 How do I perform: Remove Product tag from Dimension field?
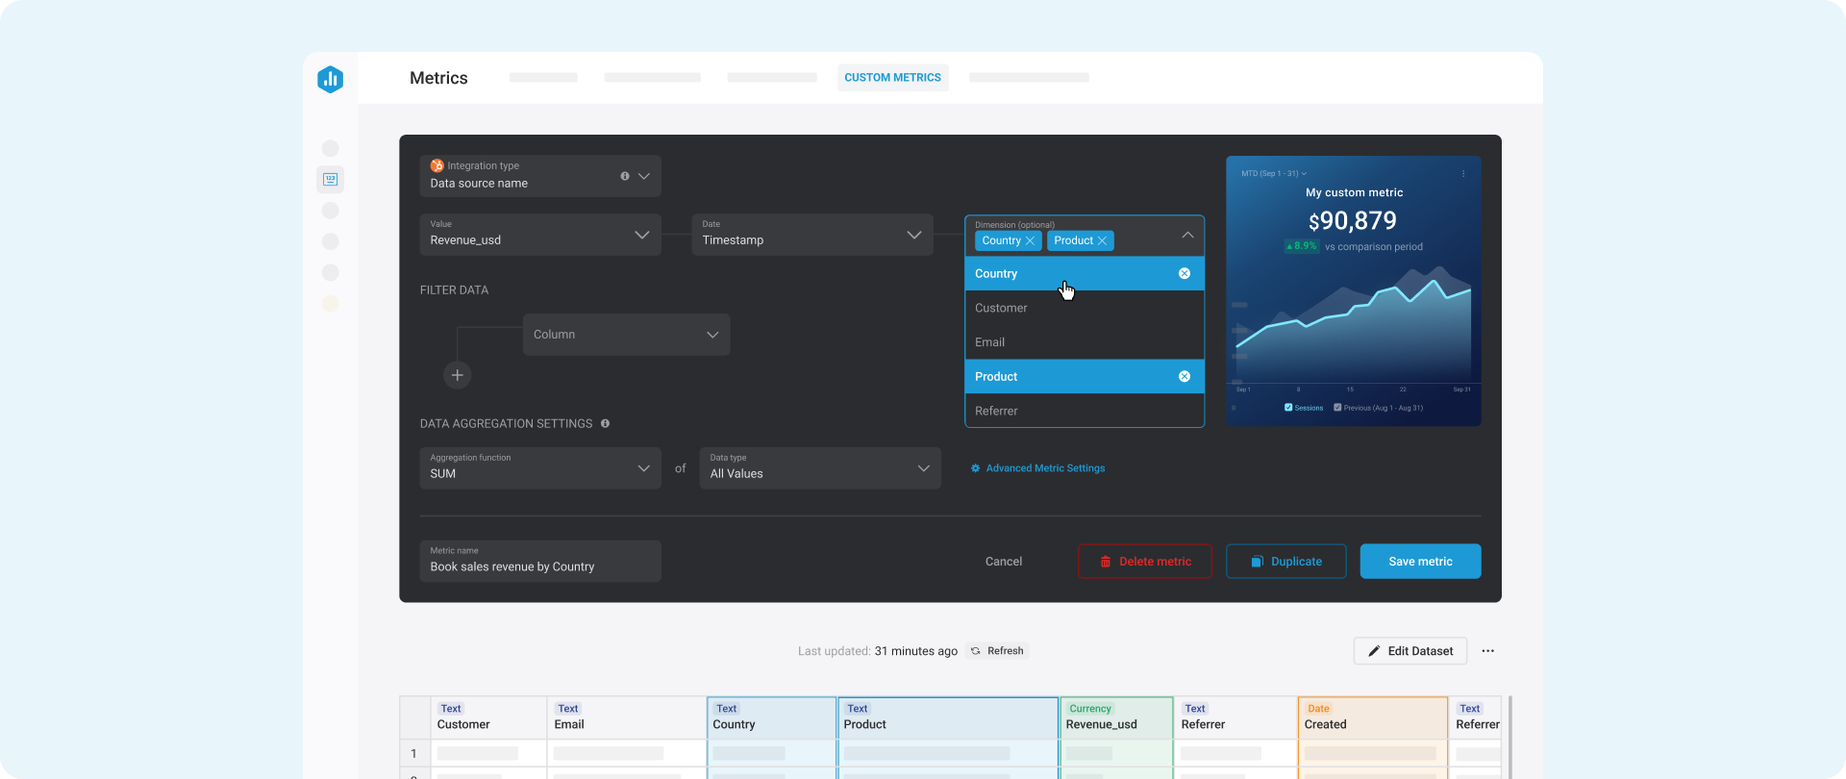[x=1103, y=241]
